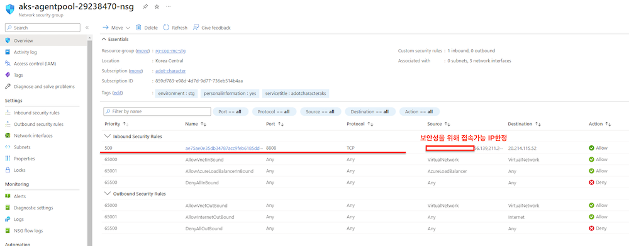Sort the table by Port
Screen dimensions: 629x246
[275, 124]
